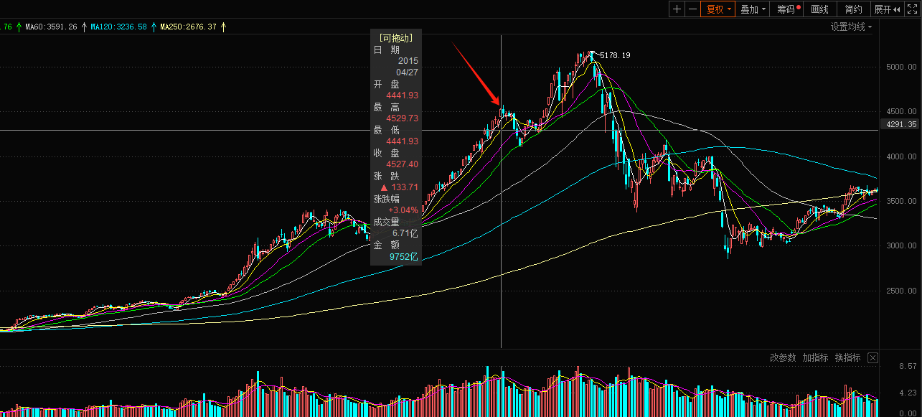Click 加指标 to add indicator
Image resolution: width=922 pixels, height=417 pixels.
coord(815,357)
